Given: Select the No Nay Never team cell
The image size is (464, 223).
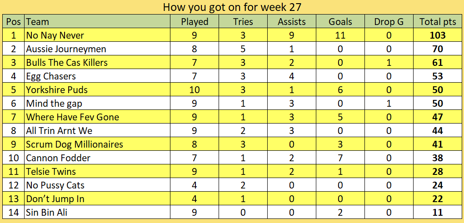Looking at the screenshot, I should coord(97,35).
